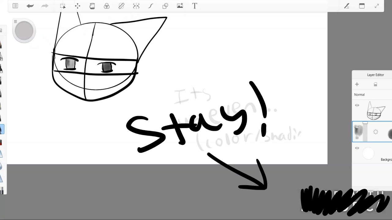Hide the sketch layer with eye icon
This screenshot has height=220, width=392.
coord(357,105)
